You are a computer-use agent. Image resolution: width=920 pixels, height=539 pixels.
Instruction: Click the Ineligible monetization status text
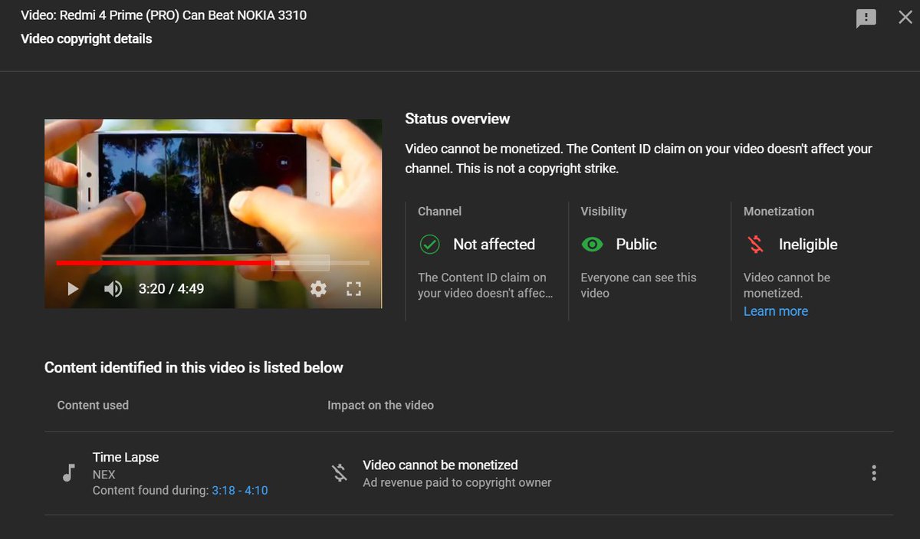tap(808, 245)
